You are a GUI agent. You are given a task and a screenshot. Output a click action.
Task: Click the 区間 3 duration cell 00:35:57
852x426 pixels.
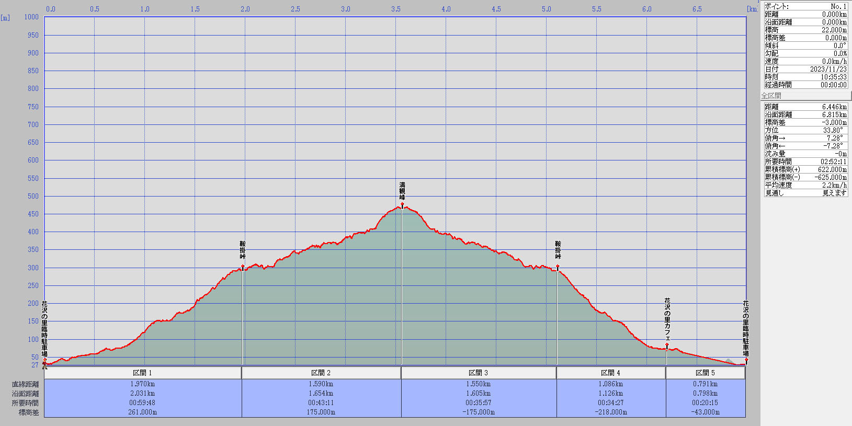(479, 402)
